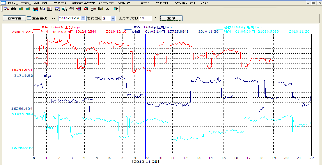The image size is (322, 165).
Task: Click the 选择标签 button
Action: [15, 18]
